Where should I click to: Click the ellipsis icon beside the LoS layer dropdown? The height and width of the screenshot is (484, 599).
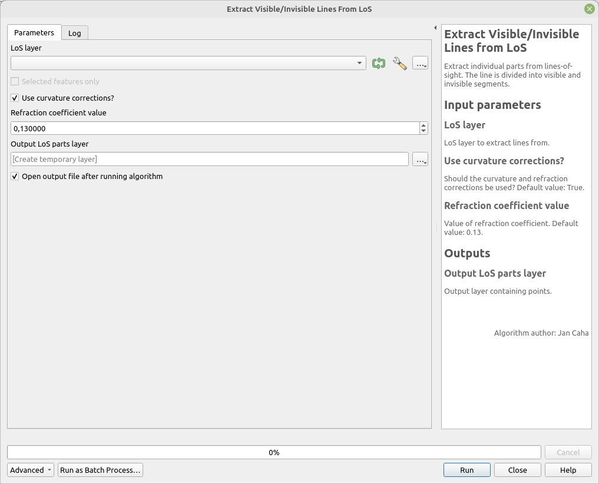(420, 63)
